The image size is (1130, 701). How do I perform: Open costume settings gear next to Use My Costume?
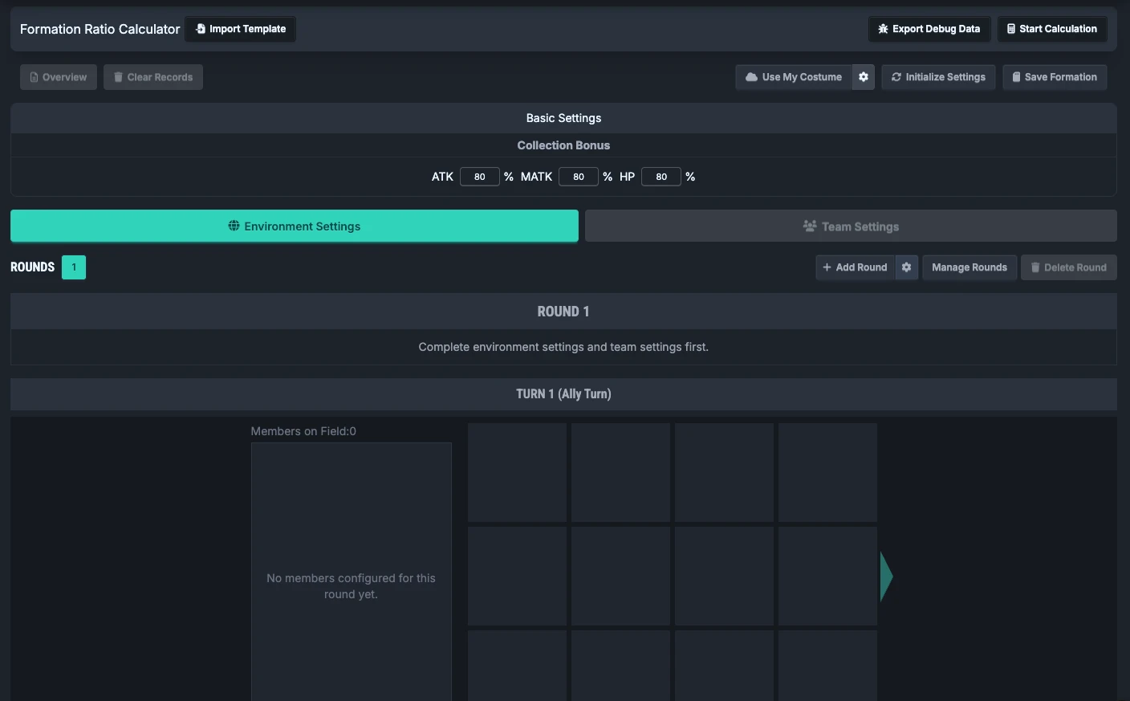(x=864, y=77)
